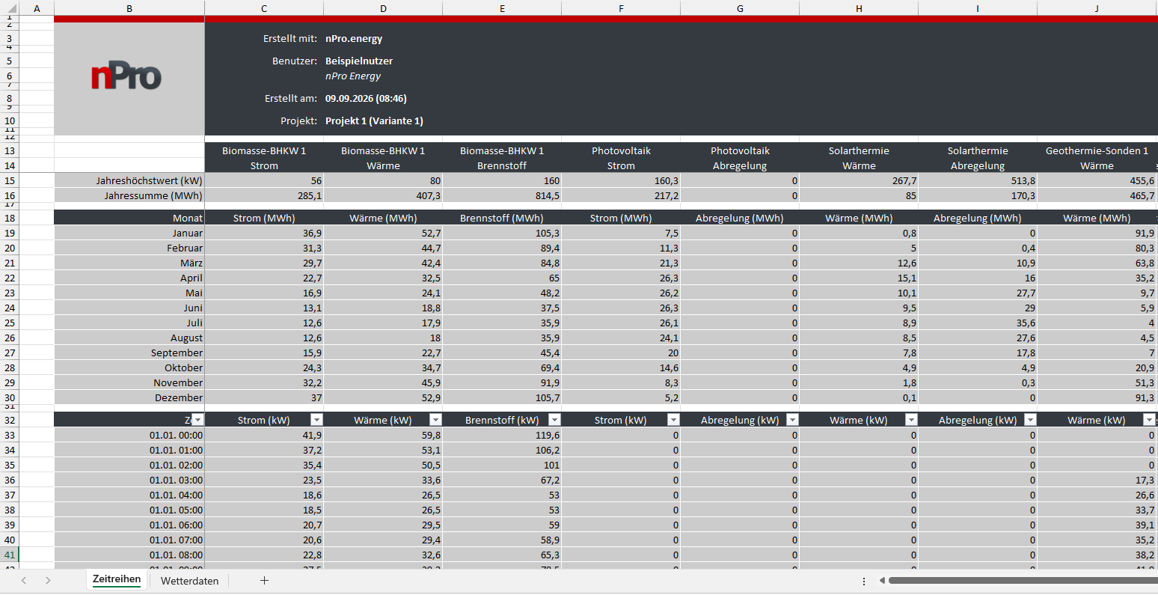Open the Wärme (kW) filter in column D

435,420
